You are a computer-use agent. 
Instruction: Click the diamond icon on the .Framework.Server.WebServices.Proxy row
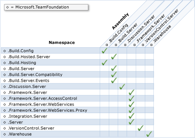(x=4, y=110)
